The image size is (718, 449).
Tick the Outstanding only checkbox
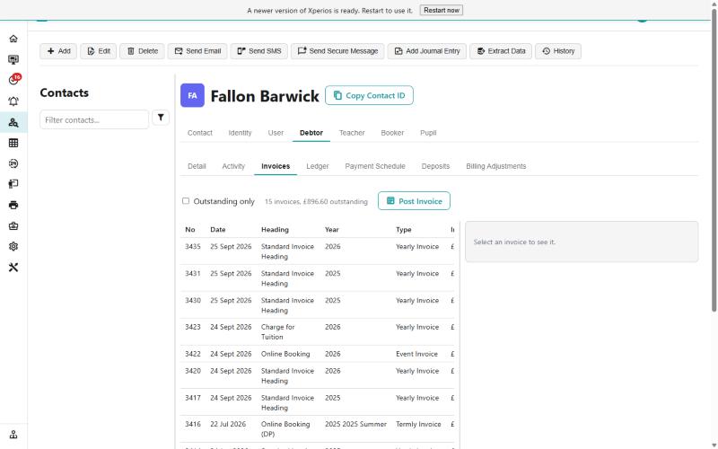[186, 200]
